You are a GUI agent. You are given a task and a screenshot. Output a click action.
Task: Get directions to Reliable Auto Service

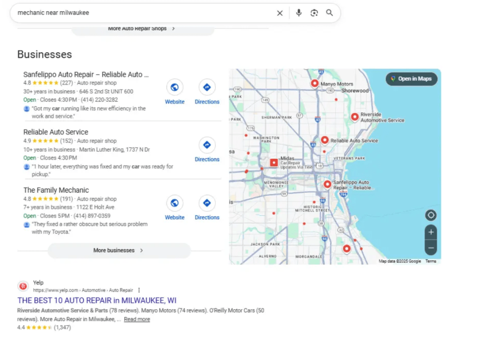(x=207, y=145)
